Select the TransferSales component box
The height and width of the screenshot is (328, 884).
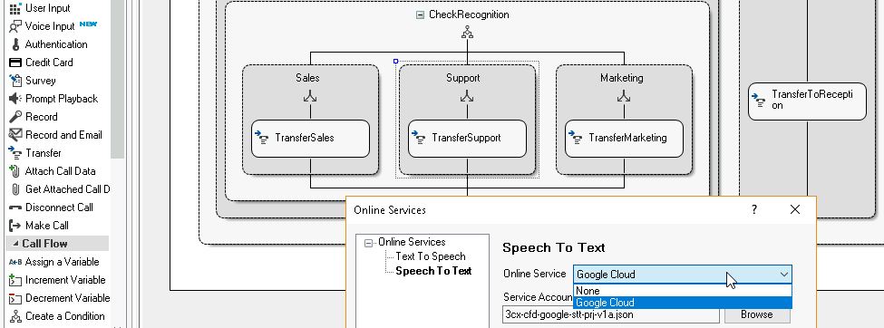coord(310,138)
